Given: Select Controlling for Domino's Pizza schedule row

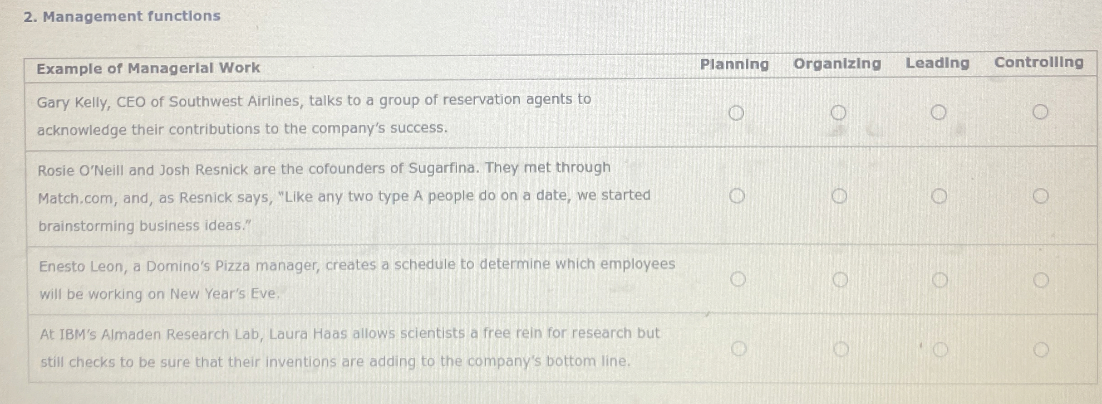Looking at the screenshot, I should click(x=1041, y=280).
